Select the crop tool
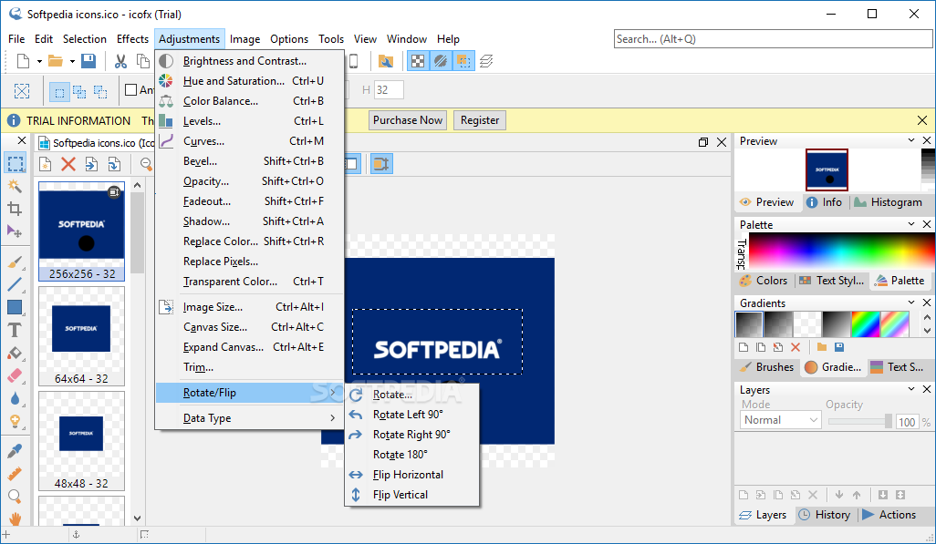This screenshot has width=936, height=544. click(15, 208)
